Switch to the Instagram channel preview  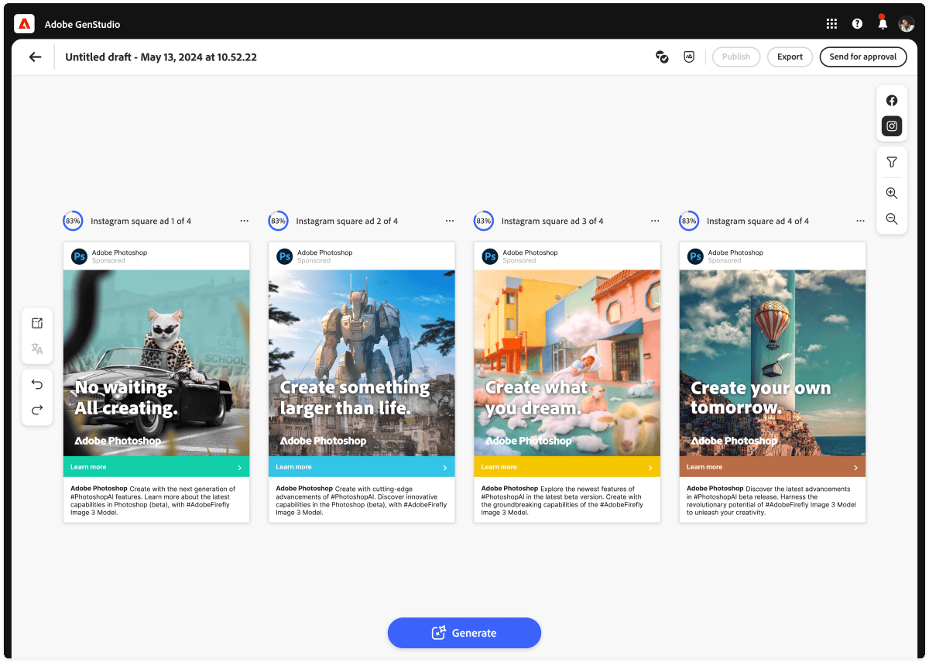[892, 126]
